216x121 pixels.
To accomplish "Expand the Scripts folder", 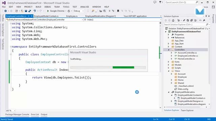I will point(168,68).
